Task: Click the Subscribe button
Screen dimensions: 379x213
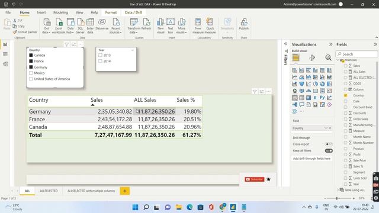Action: pos(254,179)
